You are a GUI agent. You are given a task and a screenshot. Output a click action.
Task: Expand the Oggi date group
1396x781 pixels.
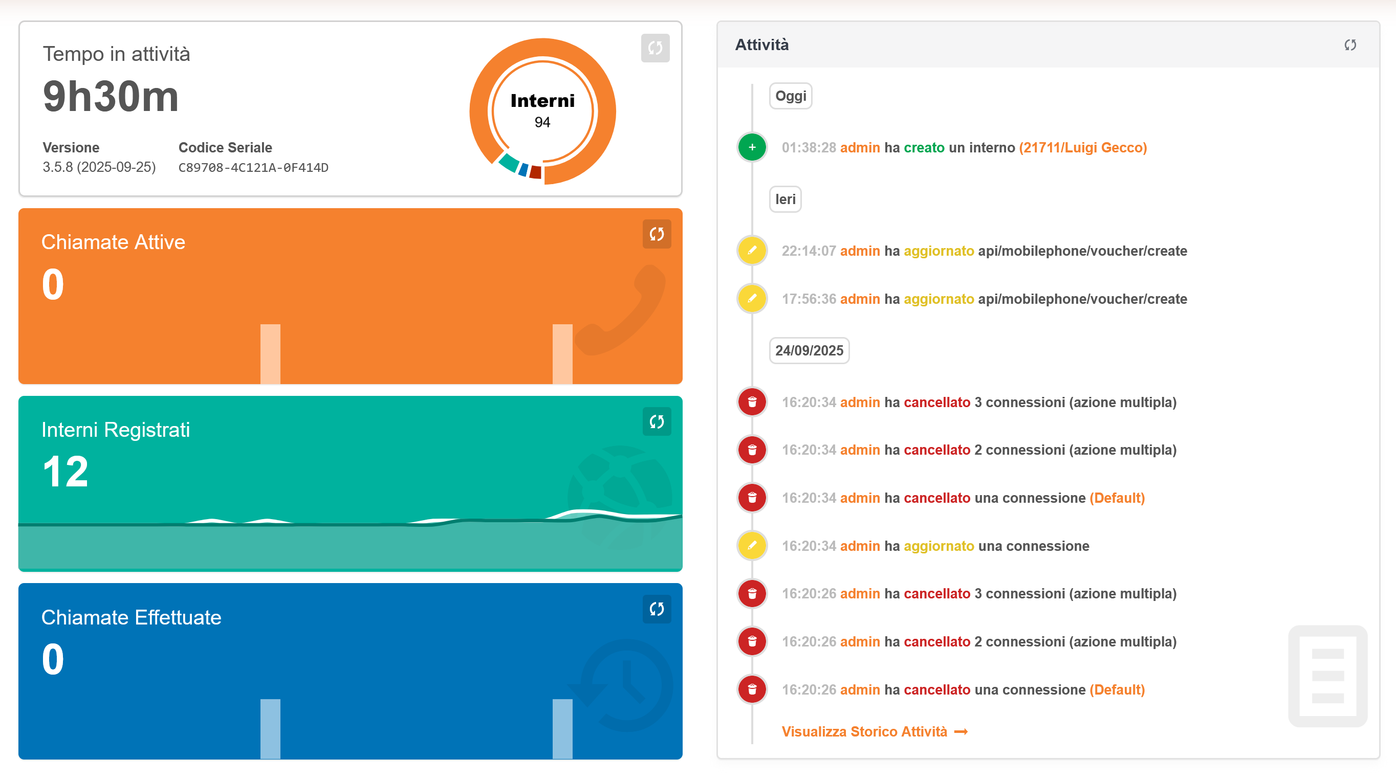coord(790,96)
